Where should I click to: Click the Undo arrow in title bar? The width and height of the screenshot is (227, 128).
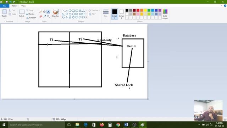[10, 2]
